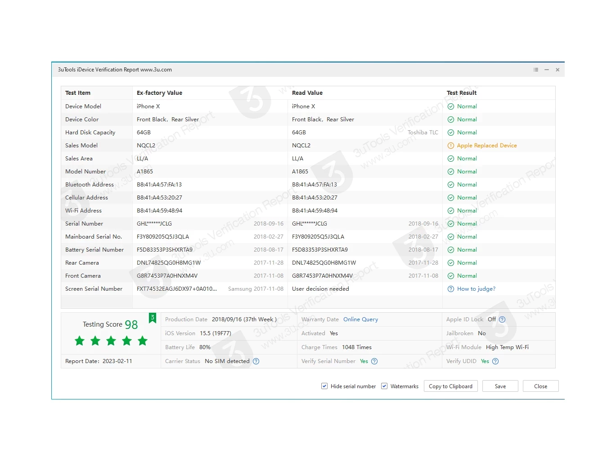Click the green badge beside Testing Score
The width and height of the screenshot is (616, 461).
coord(153,318)
